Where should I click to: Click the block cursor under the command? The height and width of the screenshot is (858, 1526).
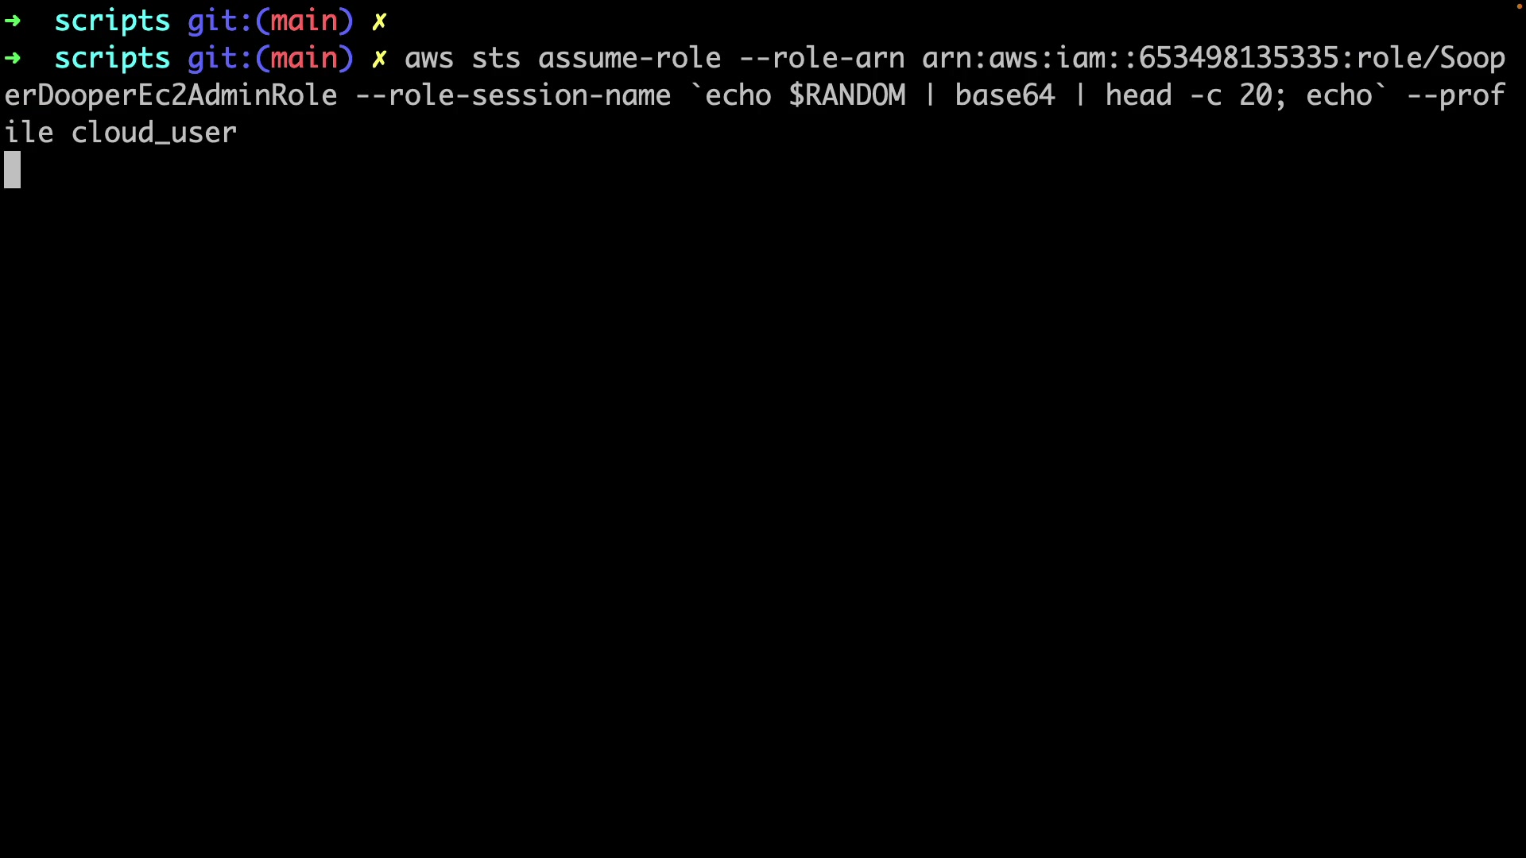(13, 170)
